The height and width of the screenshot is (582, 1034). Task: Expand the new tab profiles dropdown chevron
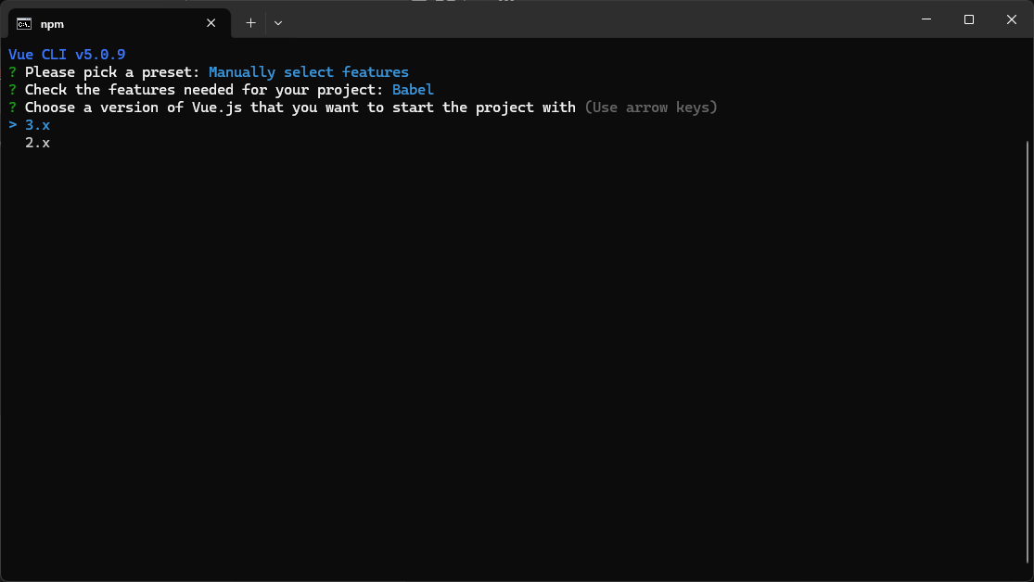click(x=278, y=23)
